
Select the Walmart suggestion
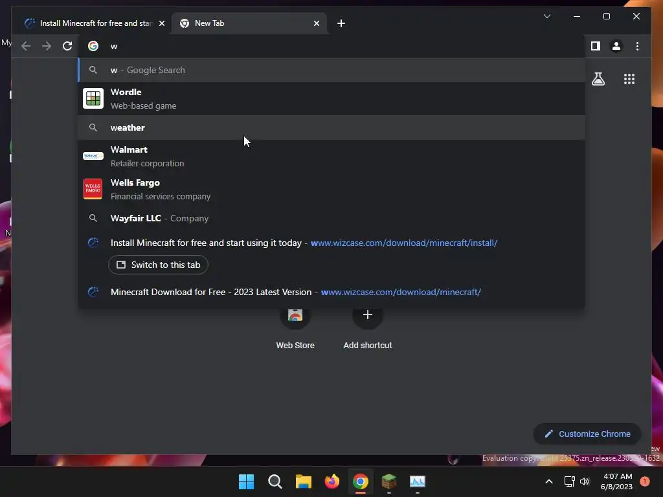[331, 156]
